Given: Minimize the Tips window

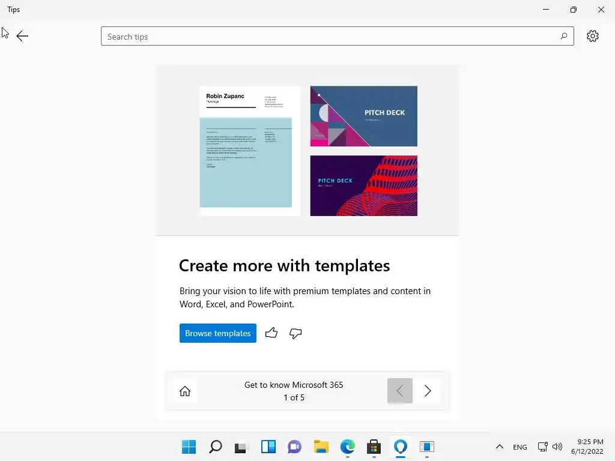Looking at the screenshot, I should coord(545,10).
